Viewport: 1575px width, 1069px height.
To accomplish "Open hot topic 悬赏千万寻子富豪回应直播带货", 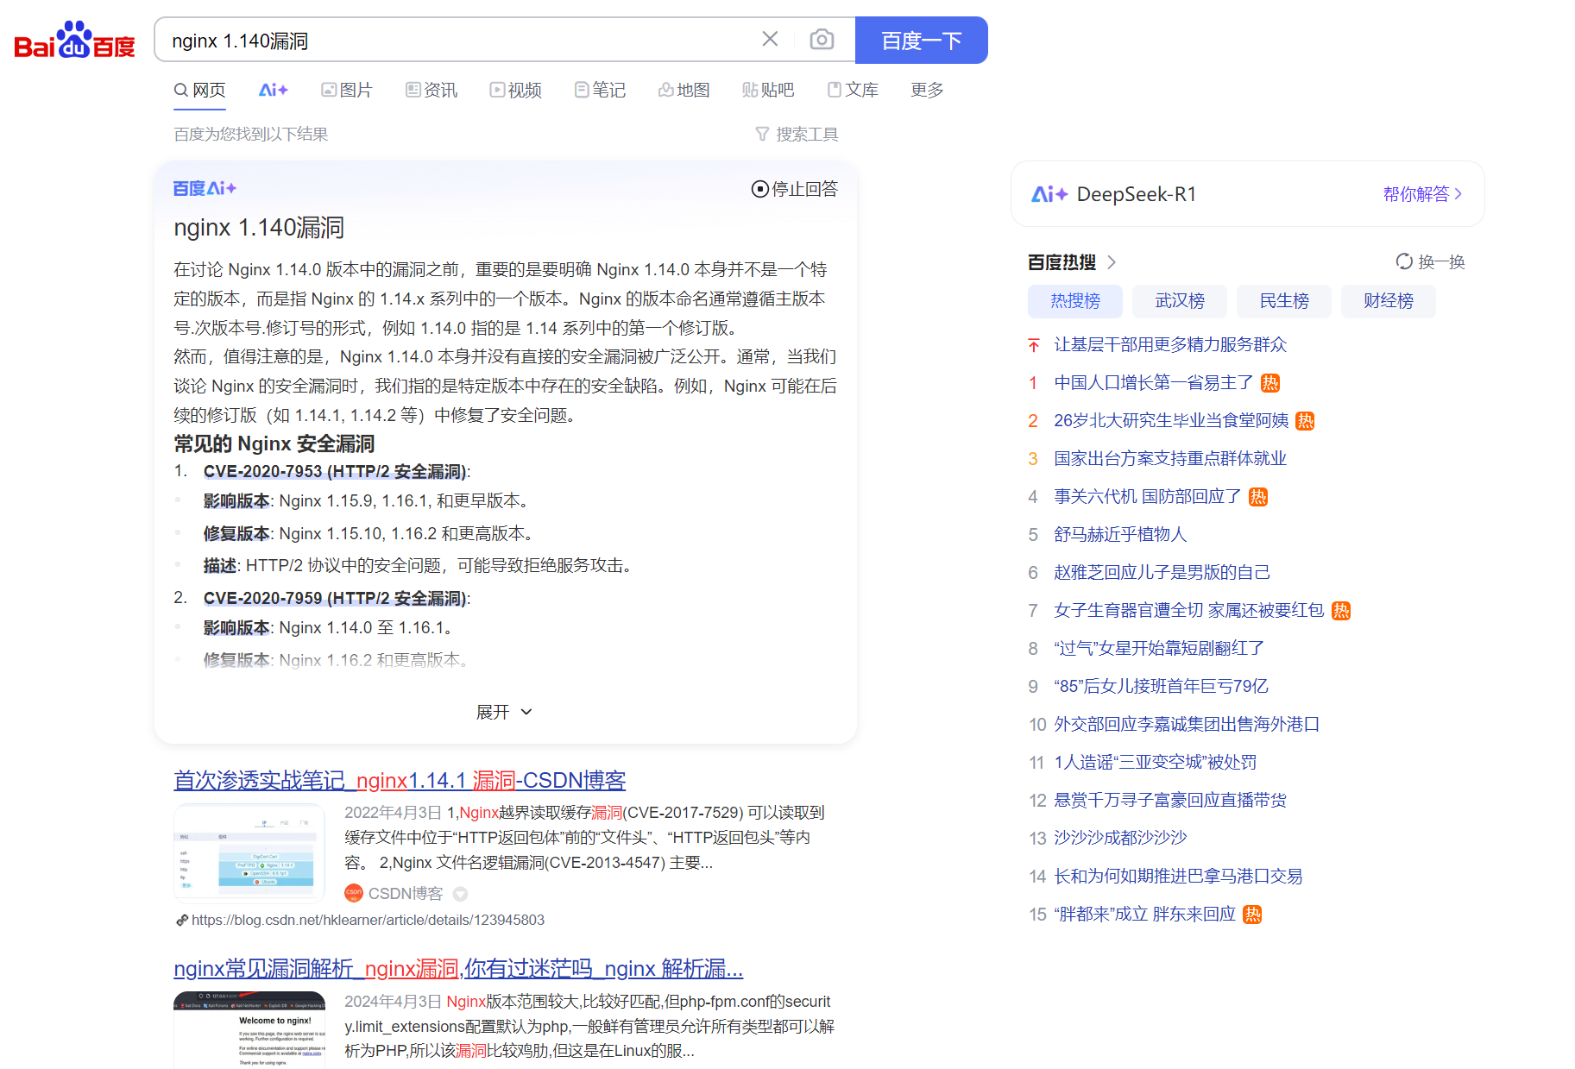I will (x=1170, y=800).
